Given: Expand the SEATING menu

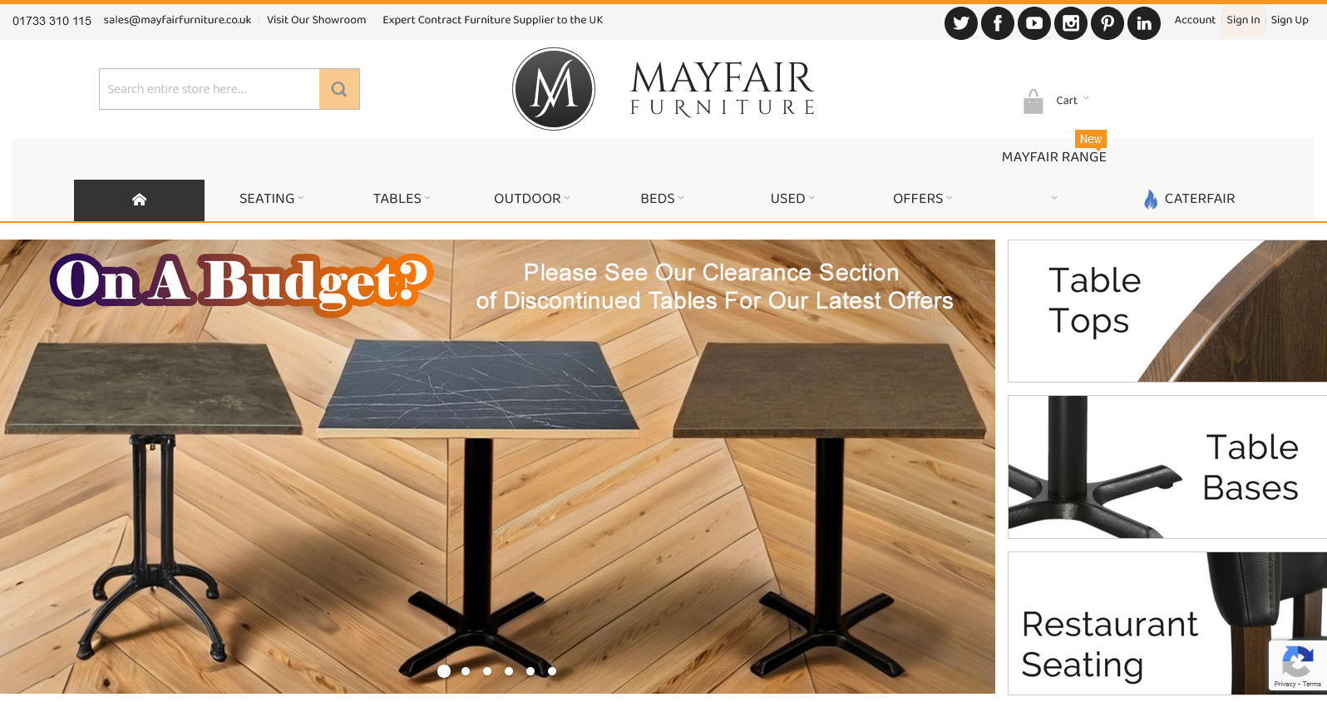Looking at the screenshot, I should click(x=271, y=199).
